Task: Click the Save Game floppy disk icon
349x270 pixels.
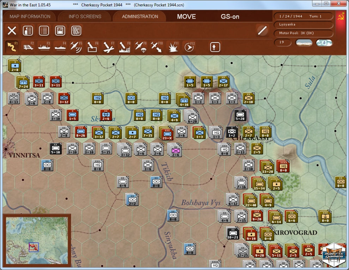Action: click(x=60, y=31)
